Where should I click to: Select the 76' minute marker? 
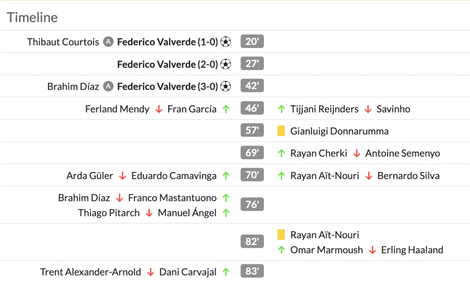tap(252, 205)
